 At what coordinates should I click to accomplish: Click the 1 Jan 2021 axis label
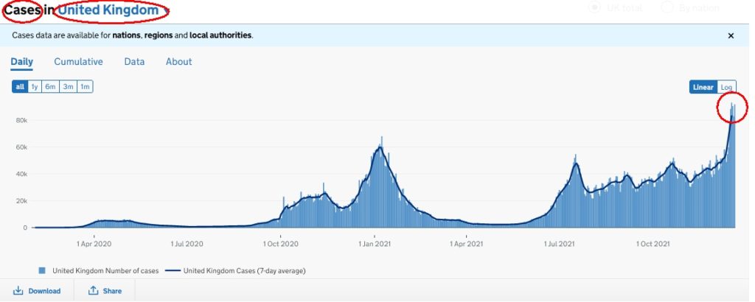tap(374, 244)
